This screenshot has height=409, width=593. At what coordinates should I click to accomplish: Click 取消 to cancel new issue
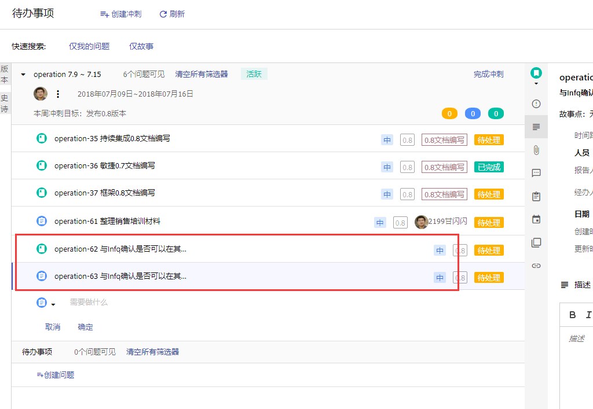click(x=53, y=327)
